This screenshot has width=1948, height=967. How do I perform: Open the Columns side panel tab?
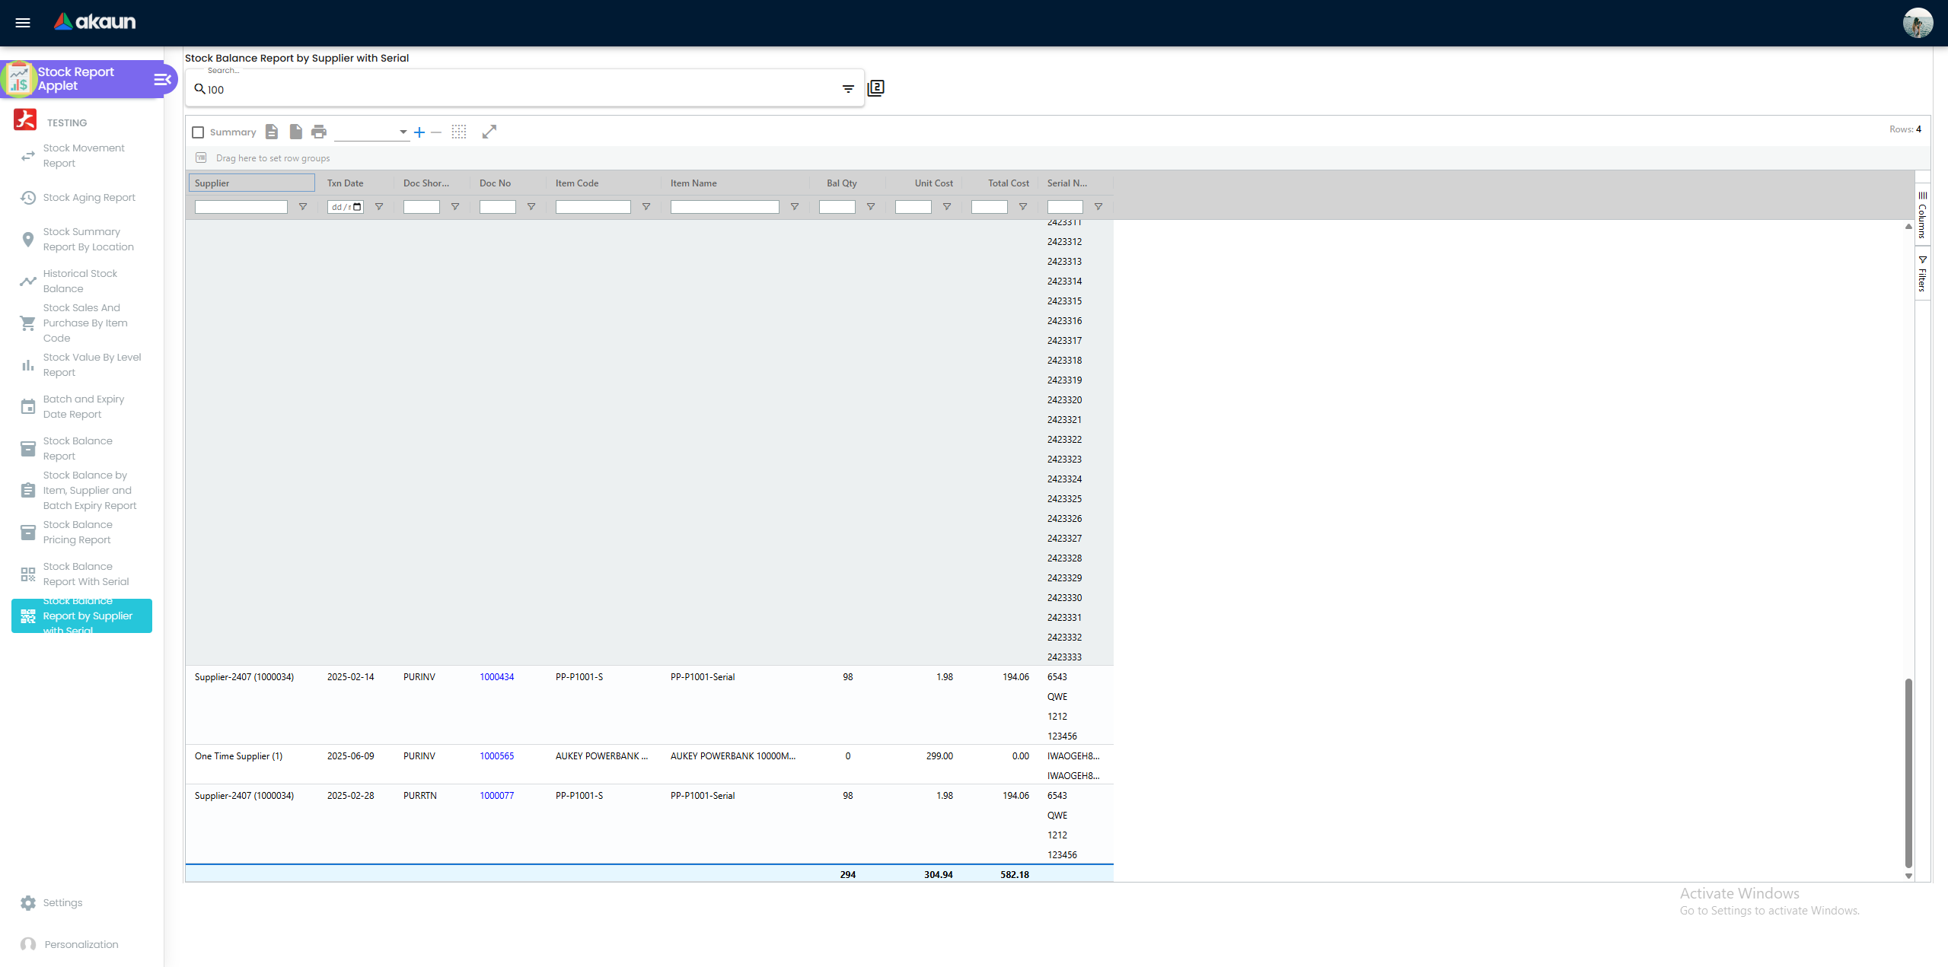[x=1923, y=215]
